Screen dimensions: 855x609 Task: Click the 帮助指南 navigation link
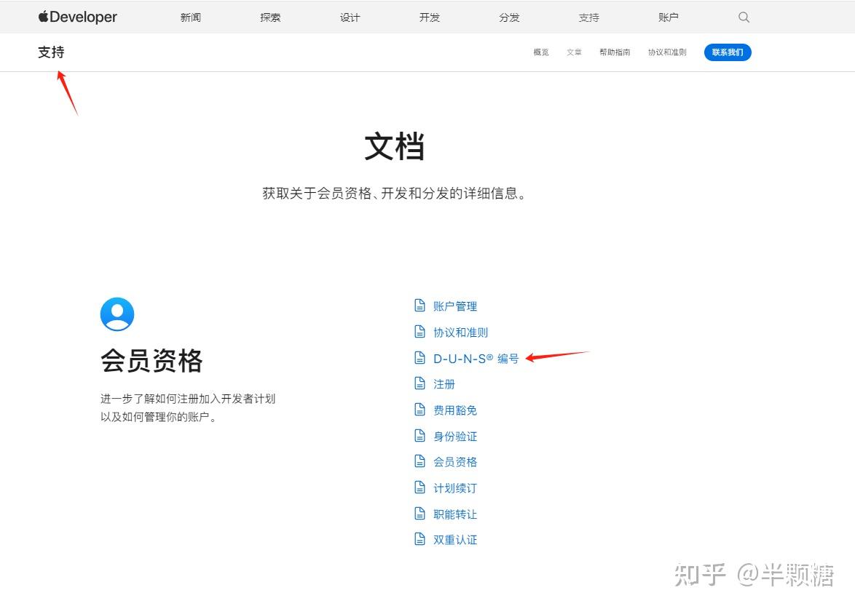click(x=615, y=52)
